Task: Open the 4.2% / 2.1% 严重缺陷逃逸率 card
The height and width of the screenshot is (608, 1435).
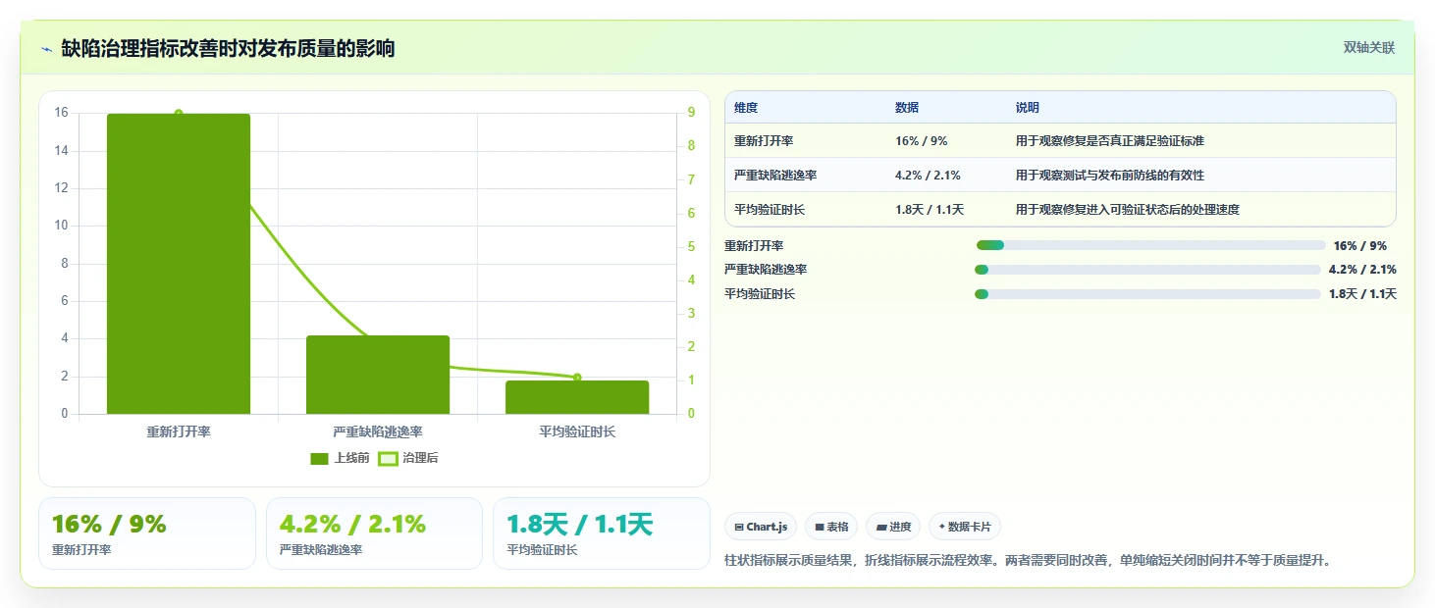Action: pyautogui.click(x=374, y=533)
